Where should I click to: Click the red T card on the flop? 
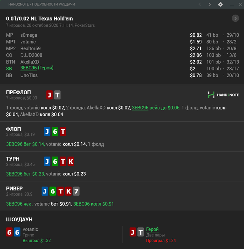63,131
